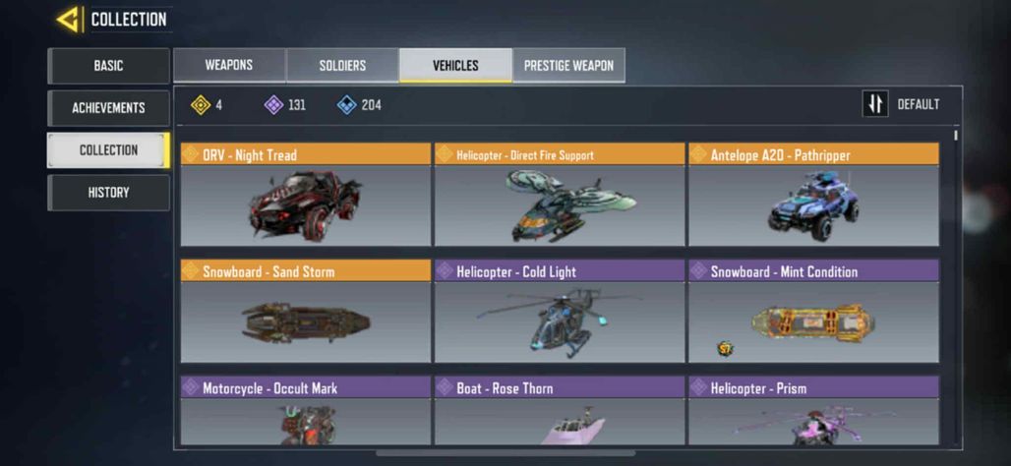Click the sort arrows icon beside DEFAULT
This screenshot has height=466, width=1011.
click(875, 104)
